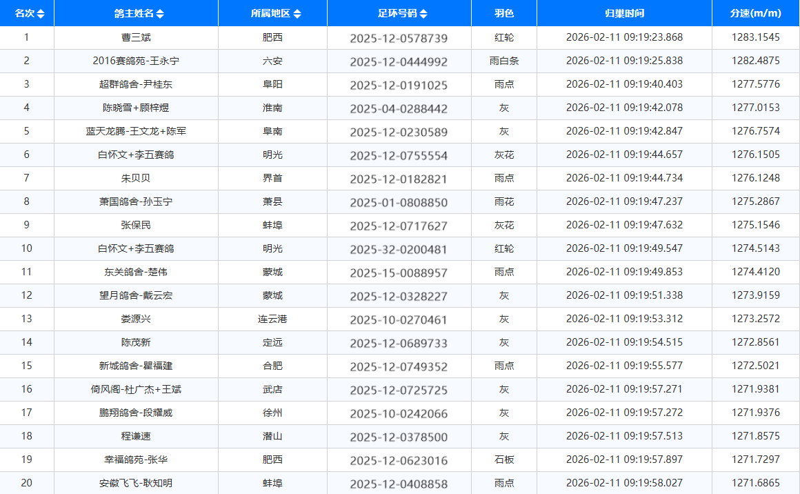Select the 连云港 region cell

pos(272,319)
